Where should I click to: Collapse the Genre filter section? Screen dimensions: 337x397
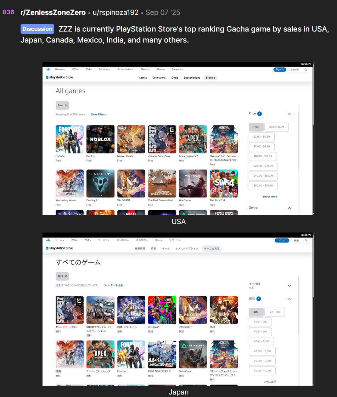(x=290, y=208)
